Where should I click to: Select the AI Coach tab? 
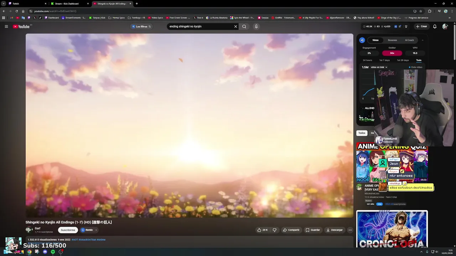point(409,40)
